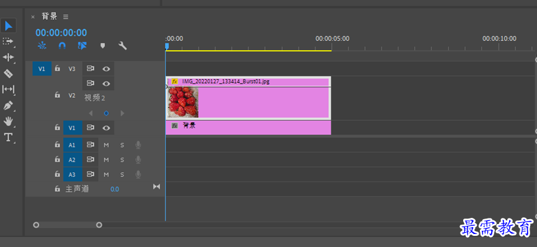Toggle Snap magnet in timeline
Image resolution: width=537 pixels, height=247 pixels.
point(62,45)
